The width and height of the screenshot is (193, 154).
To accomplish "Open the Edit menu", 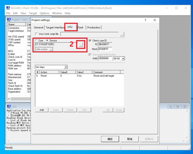I will click(15, 13).
